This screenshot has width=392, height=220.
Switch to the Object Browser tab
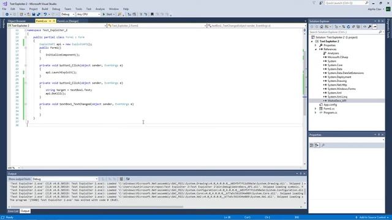(x=17, y=21)
